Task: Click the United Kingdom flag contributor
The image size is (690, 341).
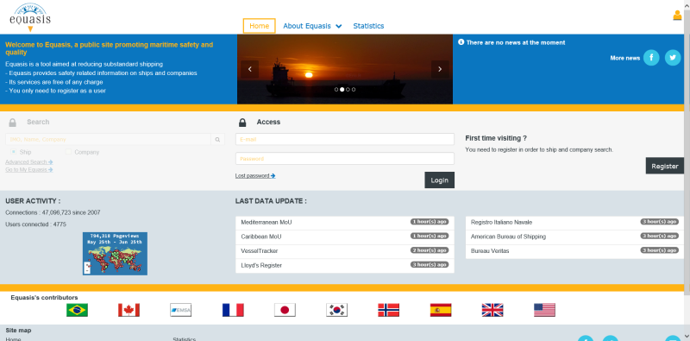Action: 492,310
